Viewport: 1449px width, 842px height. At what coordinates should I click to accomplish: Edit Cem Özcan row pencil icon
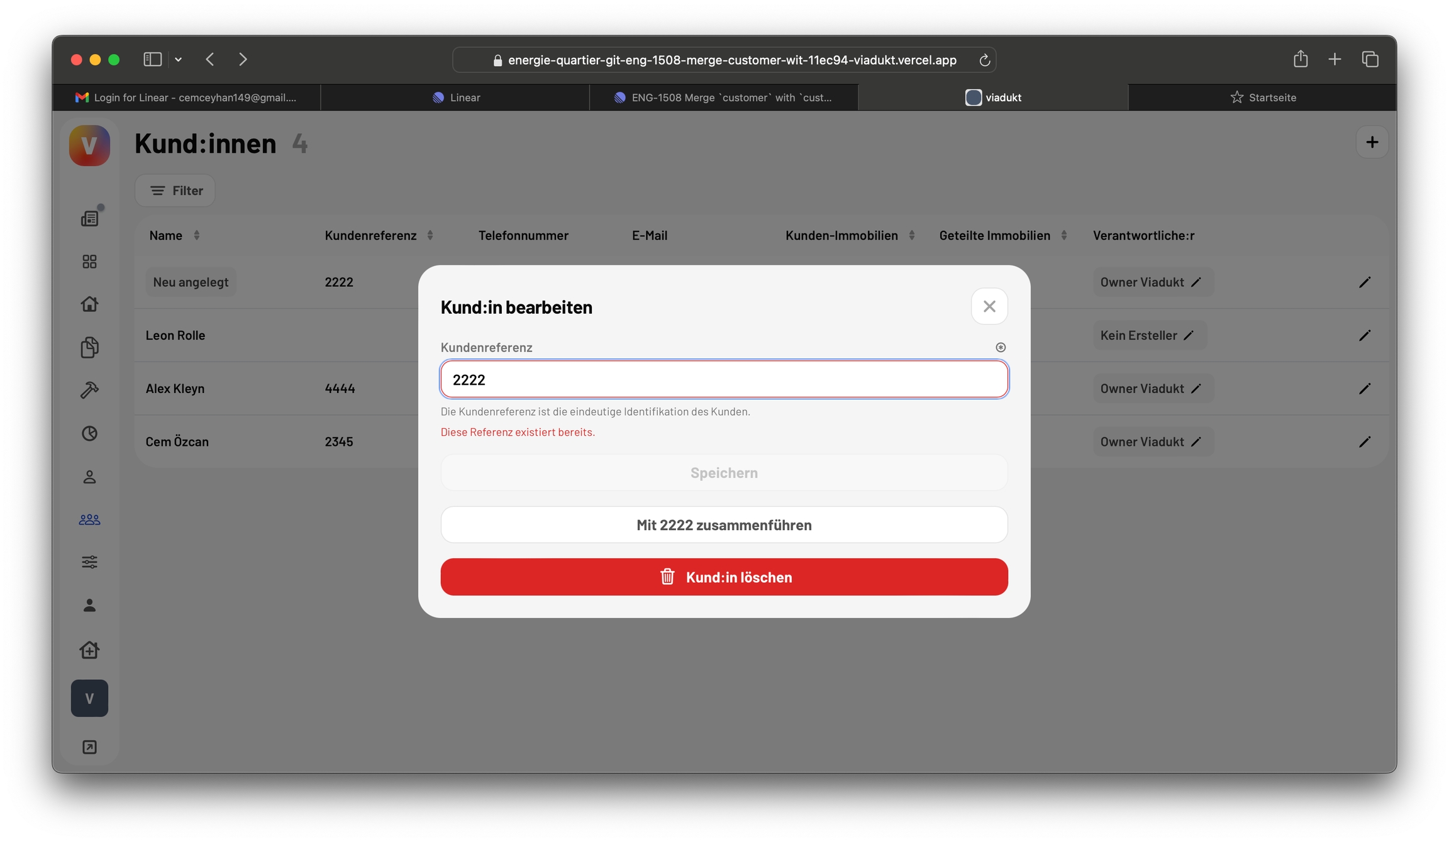[1364, 441]
